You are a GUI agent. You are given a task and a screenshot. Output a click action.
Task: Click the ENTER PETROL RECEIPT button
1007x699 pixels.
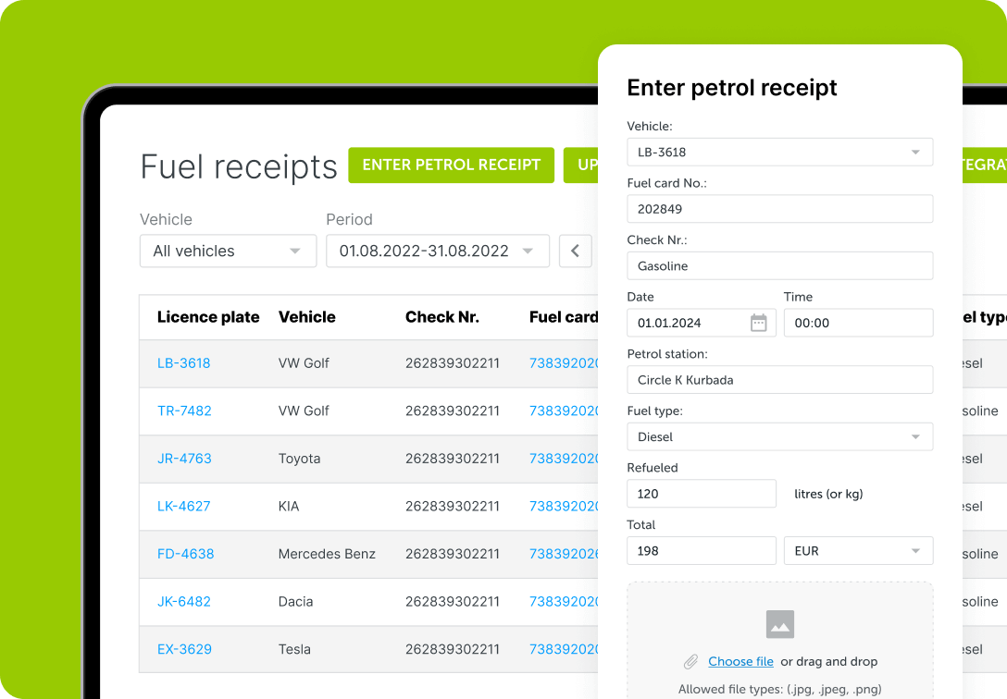tap(451, 165)
